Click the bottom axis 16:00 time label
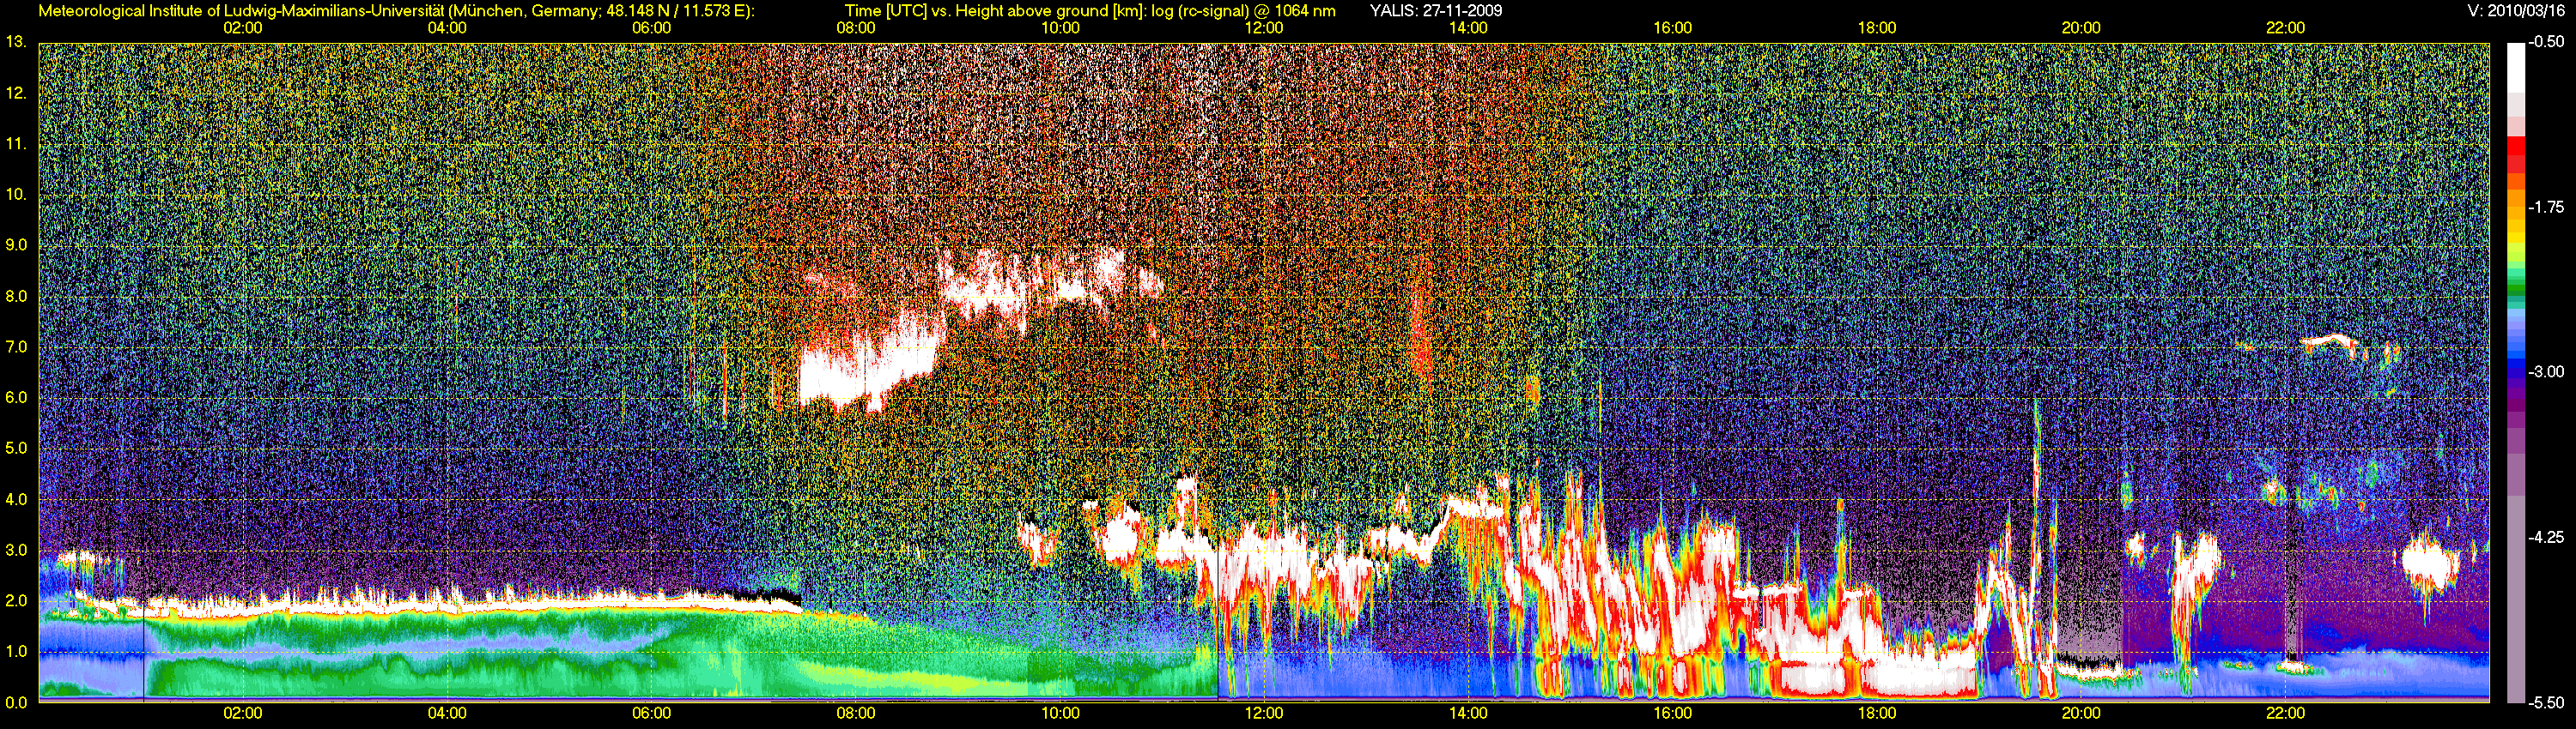 (x=1673, y=713)
